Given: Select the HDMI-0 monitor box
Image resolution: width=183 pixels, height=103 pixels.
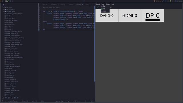Looking at the screenshot, I should point(130,15).
